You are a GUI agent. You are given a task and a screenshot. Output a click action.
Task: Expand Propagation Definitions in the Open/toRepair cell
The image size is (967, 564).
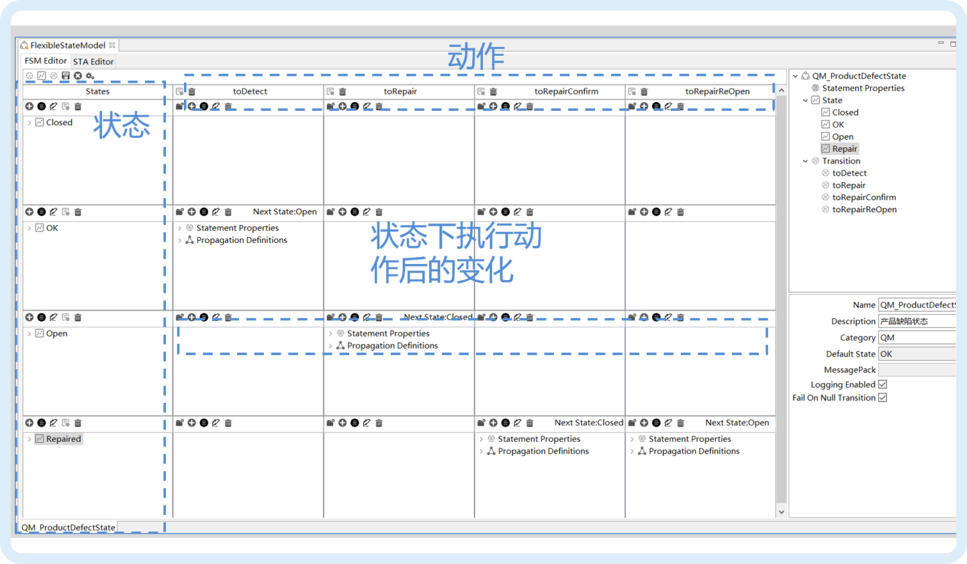(x=330, y=346)
